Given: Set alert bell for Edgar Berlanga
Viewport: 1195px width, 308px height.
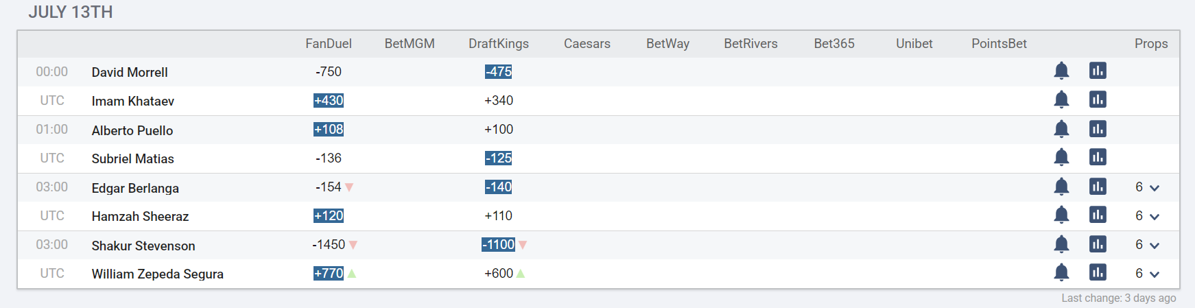Looking at the screenshot, I should coord(1061,187).
